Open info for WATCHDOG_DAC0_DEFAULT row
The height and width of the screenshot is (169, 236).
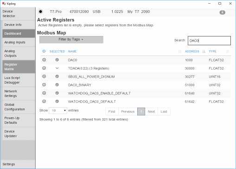44,102
